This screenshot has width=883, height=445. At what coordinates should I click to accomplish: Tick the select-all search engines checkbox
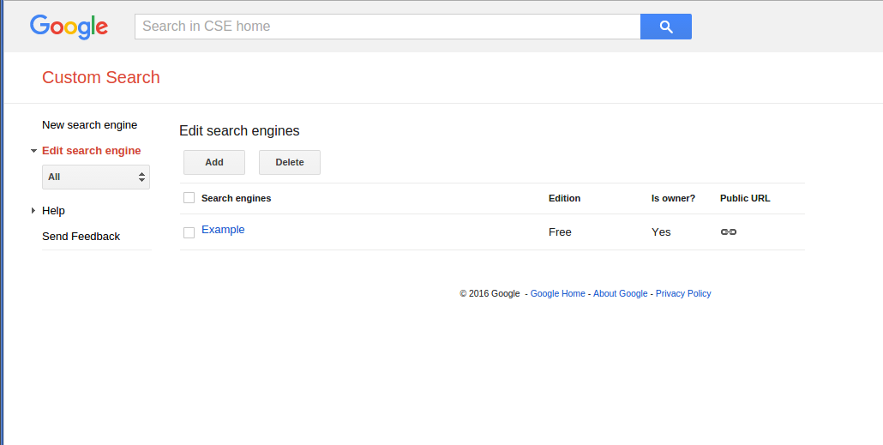(x=189, y=198)
